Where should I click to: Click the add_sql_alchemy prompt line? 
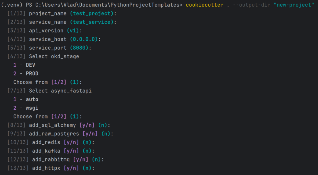59,125
